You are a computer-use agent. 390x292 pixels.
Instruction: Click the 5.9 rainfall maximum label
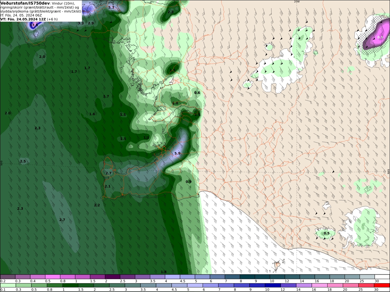177,153
